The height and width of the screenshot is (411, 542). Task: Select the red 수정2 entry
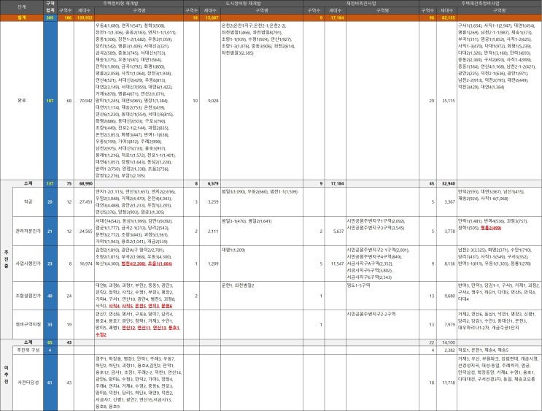(x=101, y=335)
